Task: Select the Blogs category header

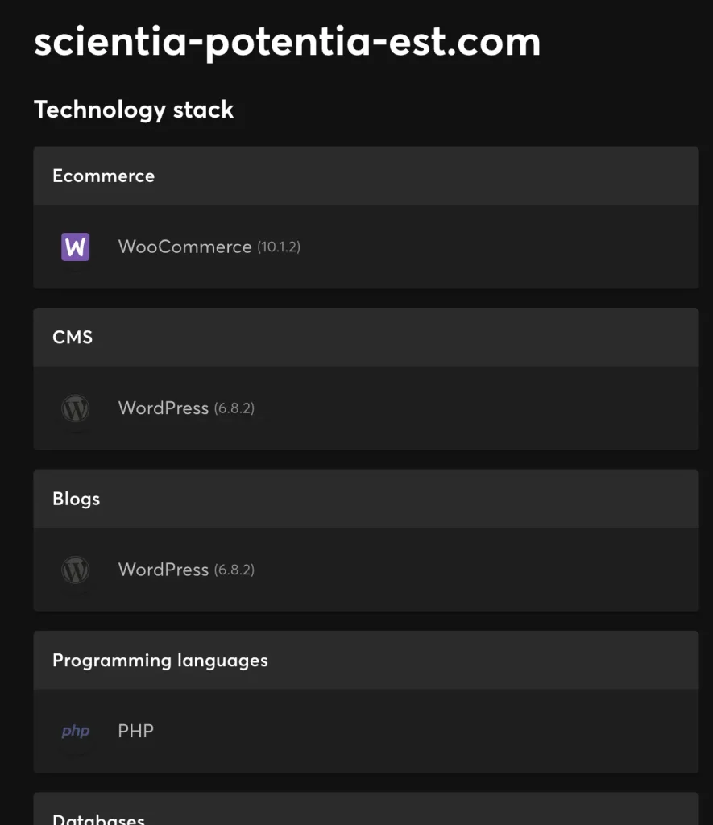Action: click(x=77, y=499)
